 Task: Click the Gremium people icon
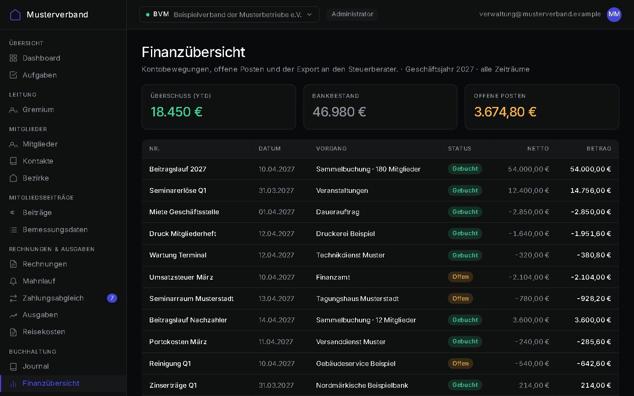coord(13,110)
